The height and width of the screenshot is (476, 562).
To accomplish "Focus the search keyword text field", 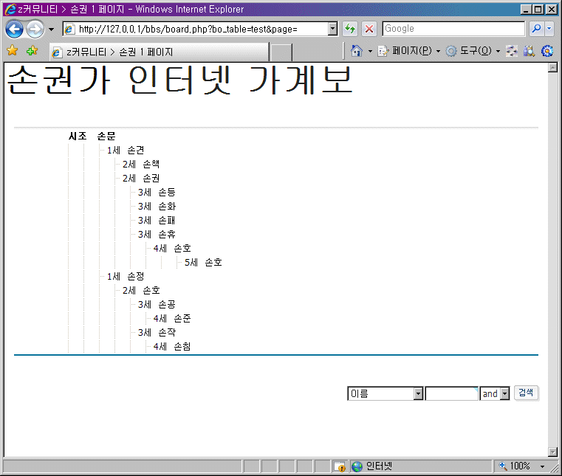I will (452, 394).
